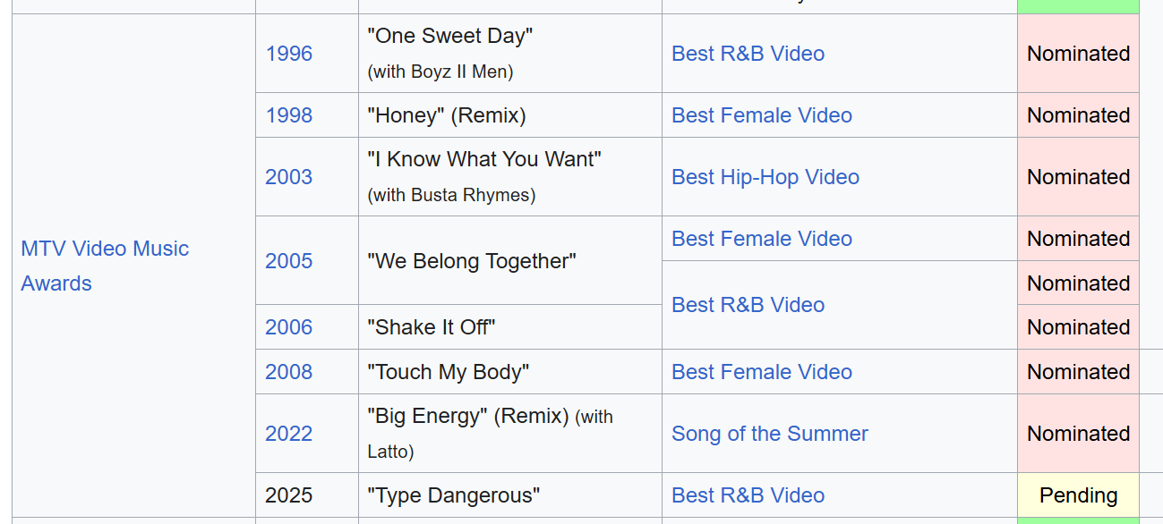Follow the 2022 year link
Image resolution: width=1163 pixels, height=524 pixels.
pyautogui.click(x=289, y=434)
